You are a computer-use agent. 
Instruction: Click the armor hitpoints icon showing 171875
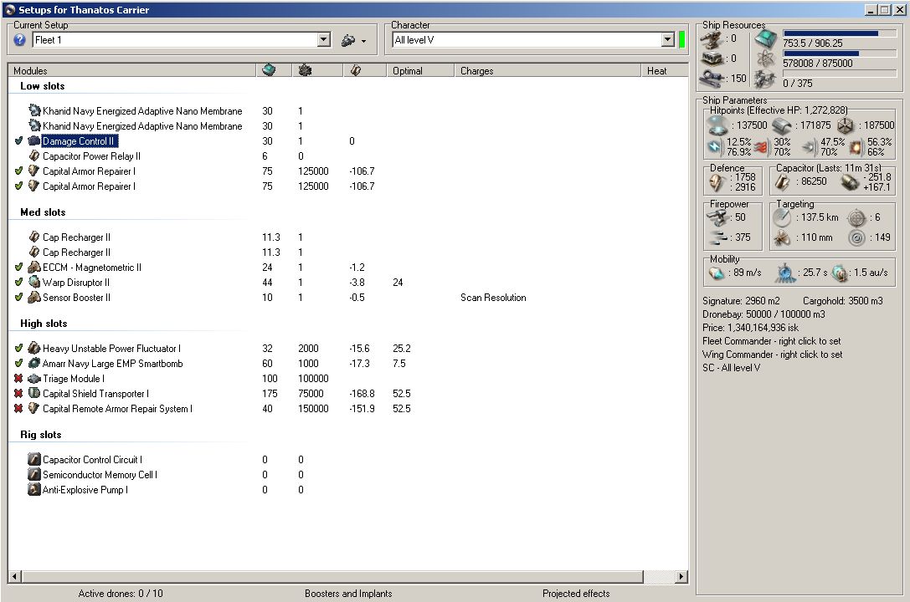coord(782,125)
